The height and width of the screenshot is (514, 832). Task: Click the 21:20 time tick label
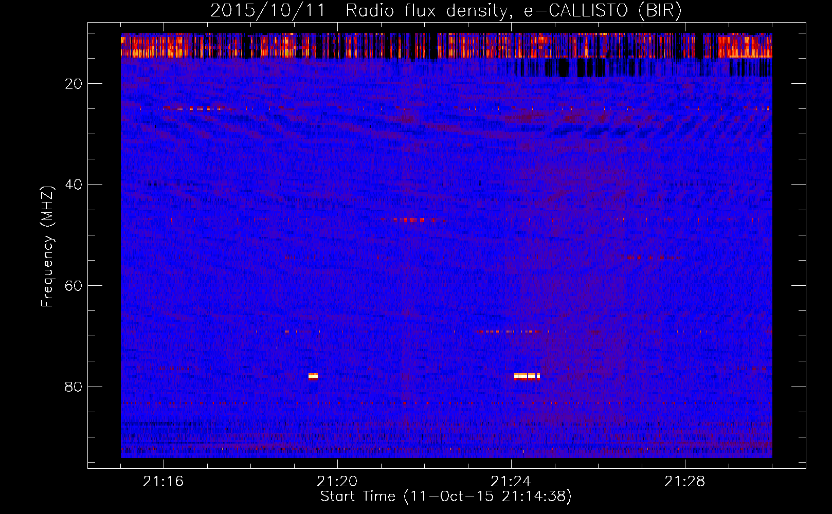pyautogui.click(x=337, y=481)
